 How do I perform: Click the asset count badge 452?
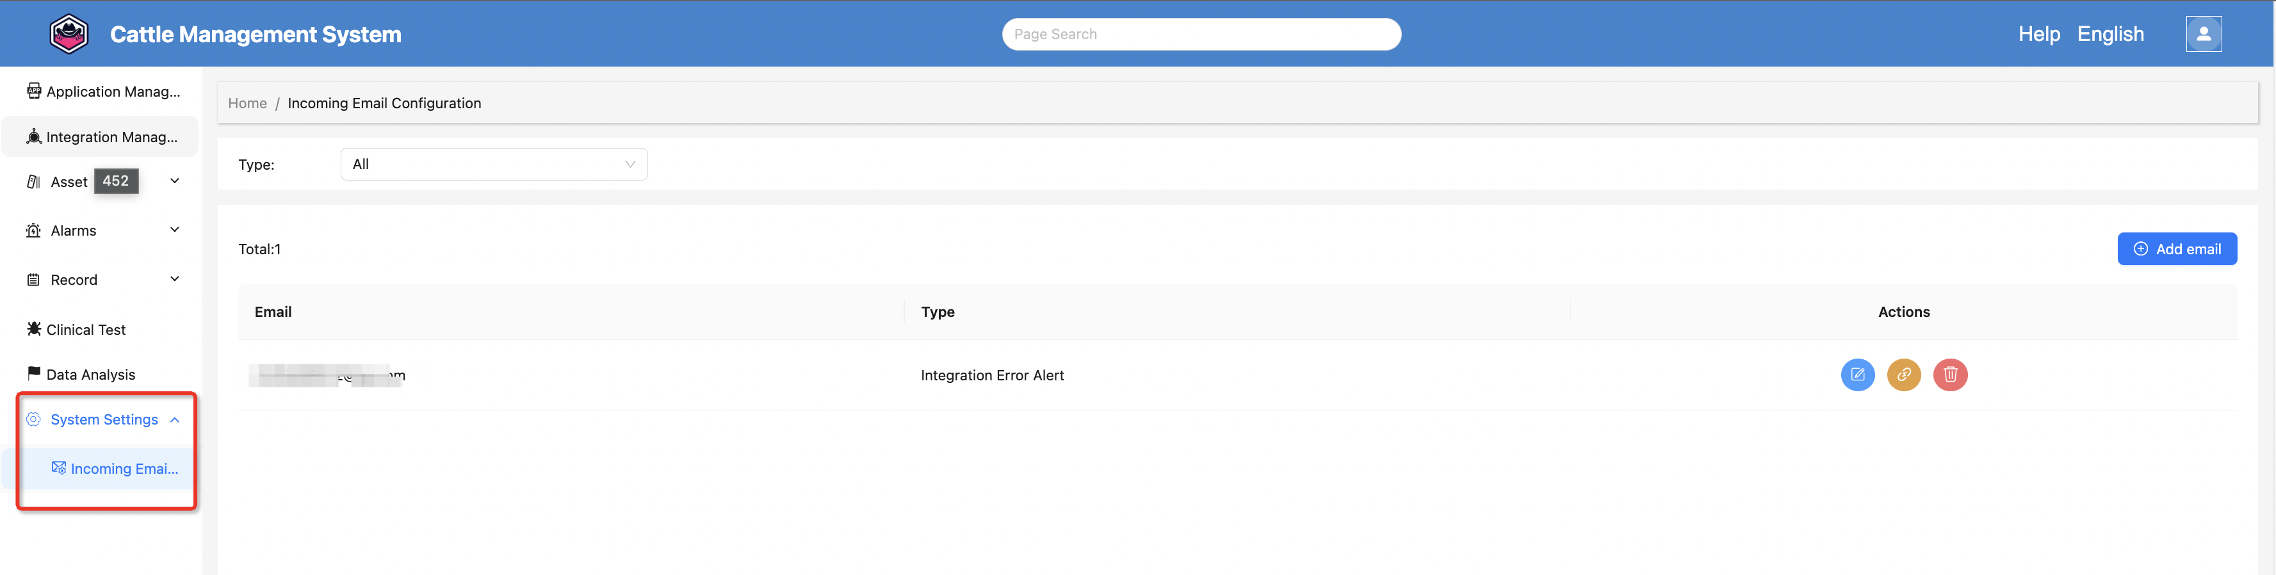[x=116, y=181]
